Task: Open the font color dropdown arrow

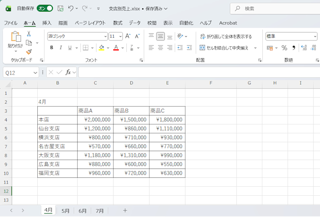Action: (x=123, y=48)
